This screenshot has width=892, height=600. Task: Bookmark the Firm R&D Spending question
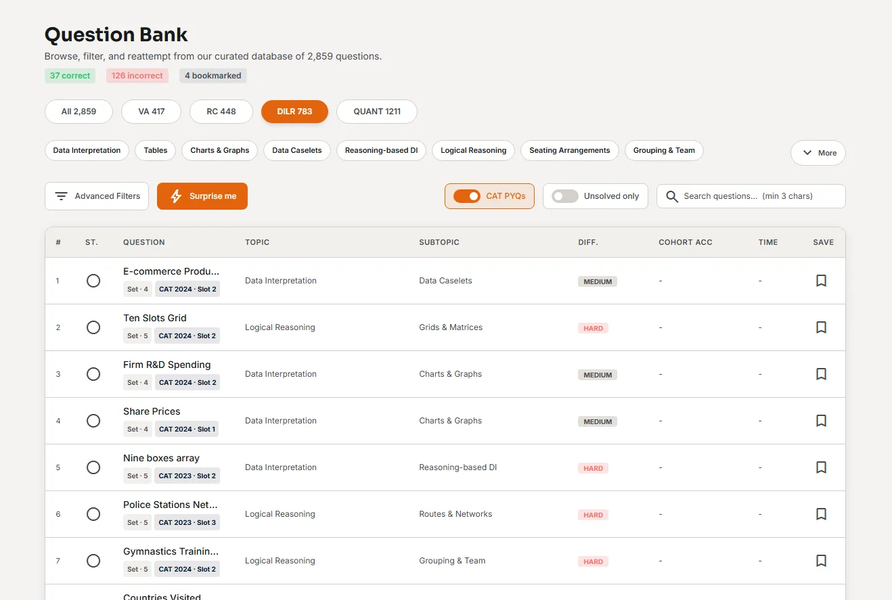click(821, 374)
